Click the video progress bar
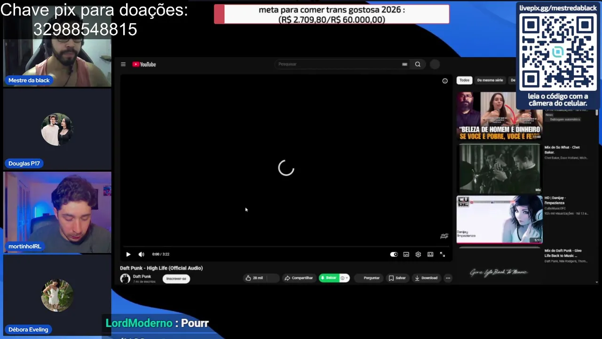 point(285,246)
